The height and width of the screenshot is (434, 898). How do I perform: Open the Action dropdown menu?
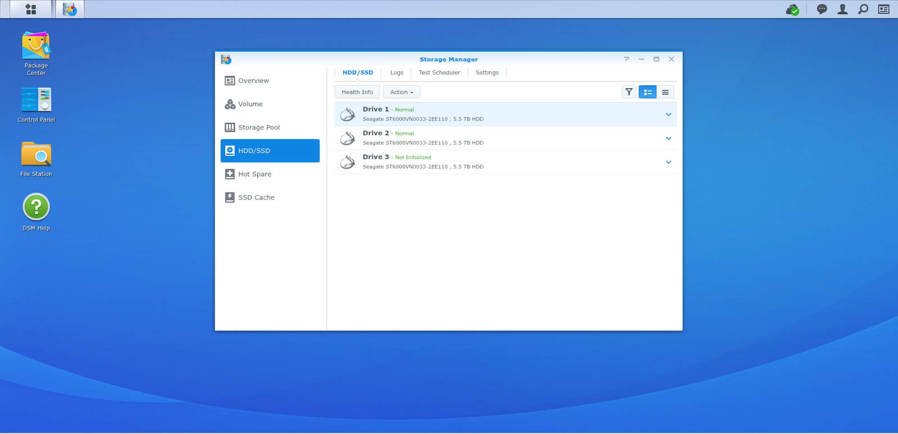(402, 92)
